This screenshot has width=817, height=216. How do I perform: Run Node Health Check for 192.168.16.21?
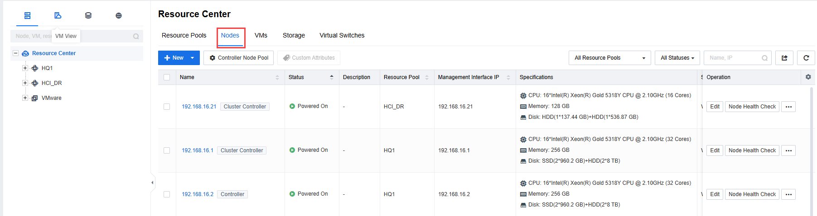coord(752,107)
